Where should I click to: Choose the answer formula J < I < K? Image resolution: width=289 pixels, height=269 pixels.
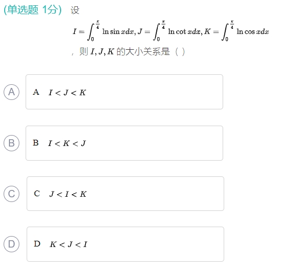click(x=68, y=194)
